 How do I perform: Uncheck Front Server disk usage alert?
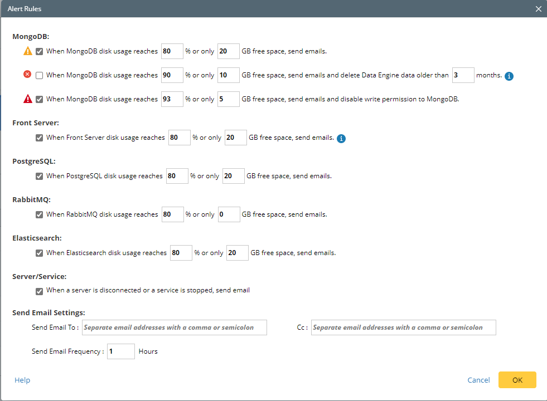[40, 138]
